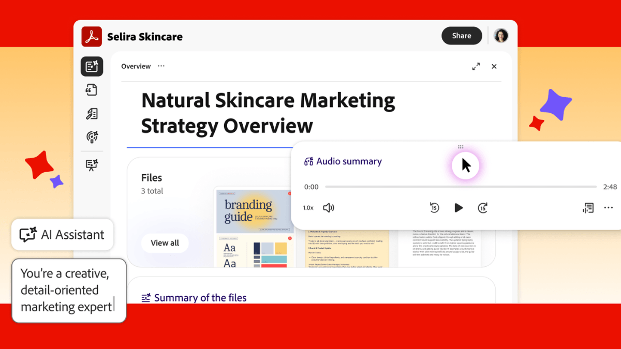
Task: Open the branding guide file thumbnail
Action: [255, 227]
